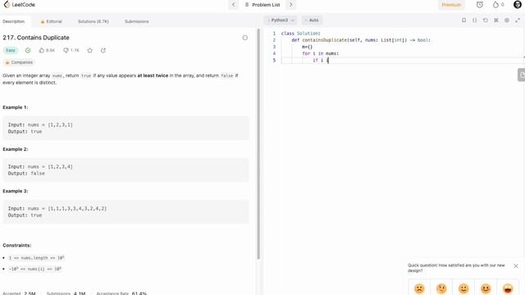525x295 pixels.
Task: Click the solved checkmark icon
Action: pyautogui.click(x=28, y=50)
